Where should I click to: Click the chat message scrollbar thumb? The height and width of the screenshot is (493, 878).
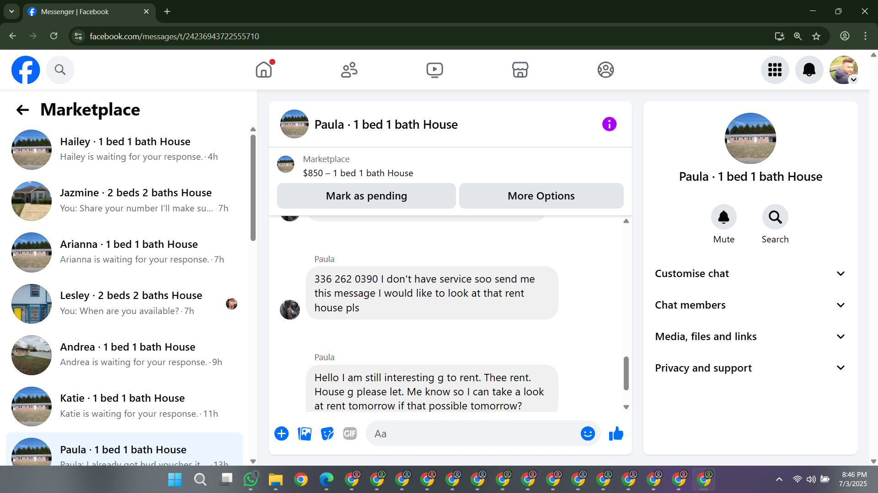click(626, 373)
